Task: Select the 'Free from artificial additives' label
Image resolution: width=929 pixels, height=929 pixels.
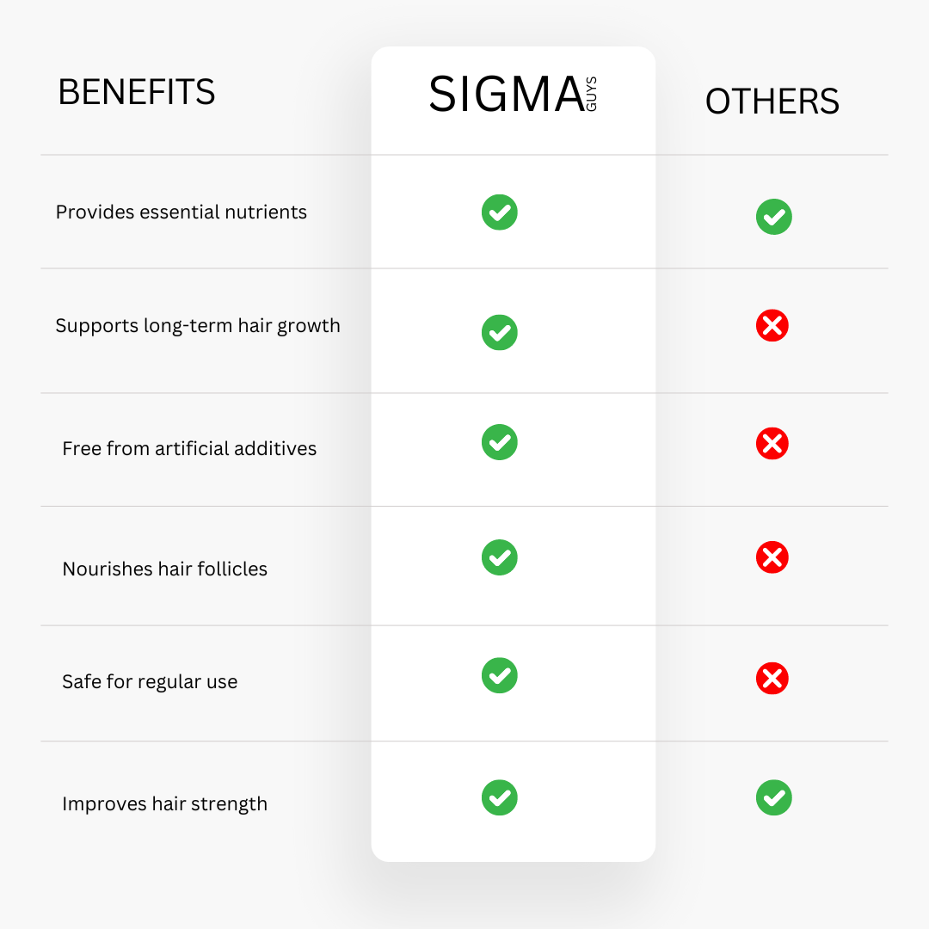Action: tap(189, 448)
